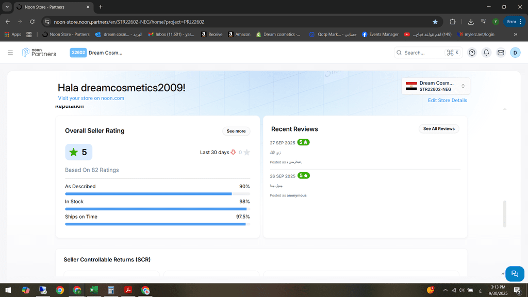Open the notifications bell
This screenshot has height=297, width=528.
486,53
